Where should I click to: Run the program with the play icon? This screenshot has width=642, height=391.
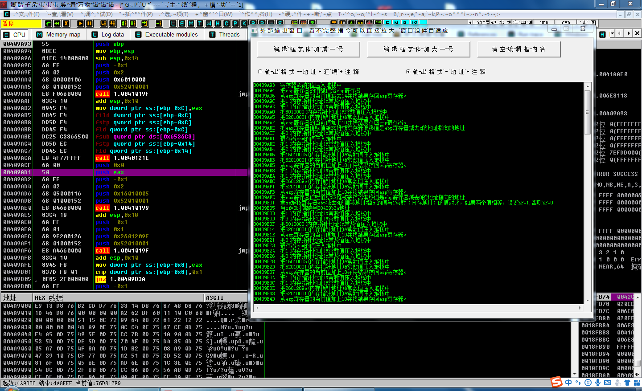pos(81,23)
